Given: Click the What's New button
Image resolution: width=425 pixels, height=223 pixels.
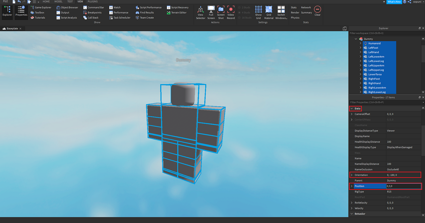Looking at the screenshot, I should pyautogui.click(x=394, y=2).
